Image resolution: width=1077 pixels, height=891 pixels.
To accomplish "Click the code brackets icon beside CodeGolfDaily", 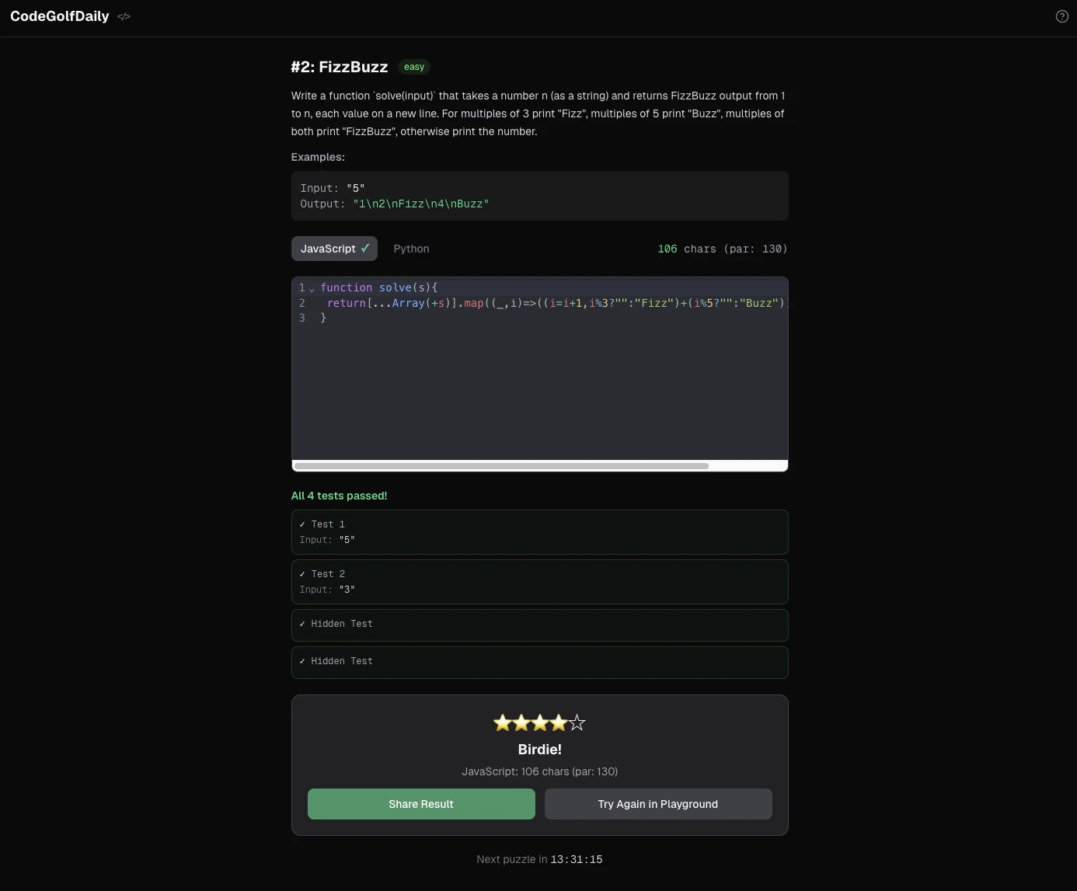I will click(x=124, y=16).
